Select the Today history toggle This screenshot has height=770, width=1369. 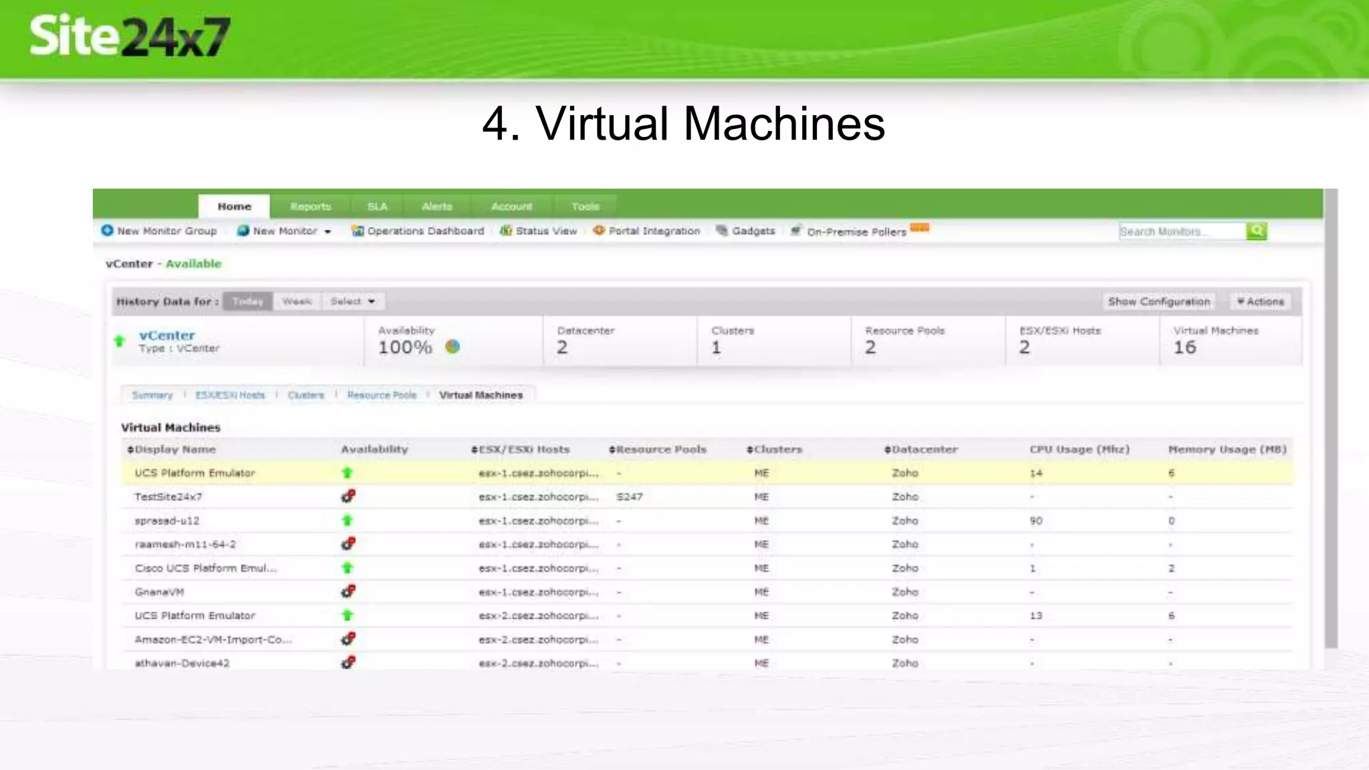[x=248, y=301]
